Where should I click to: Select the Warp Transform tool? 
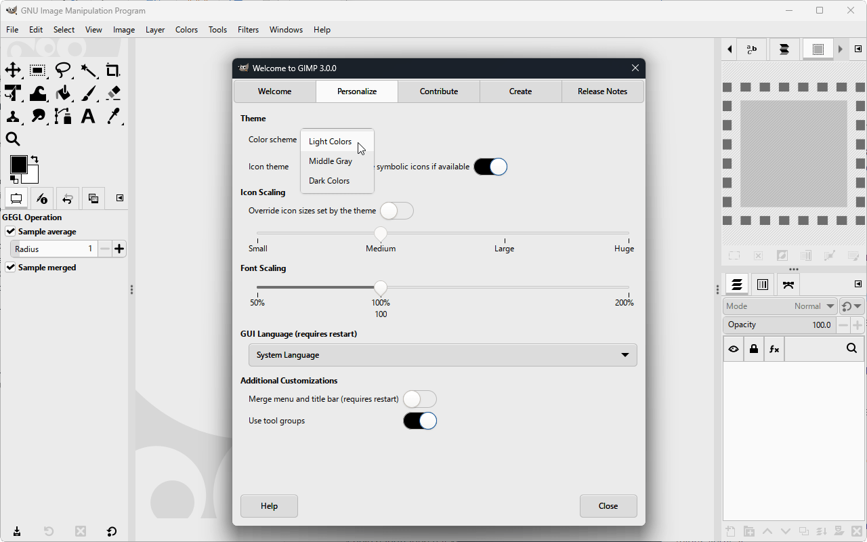pyautogui.click(x=38, y=93)
